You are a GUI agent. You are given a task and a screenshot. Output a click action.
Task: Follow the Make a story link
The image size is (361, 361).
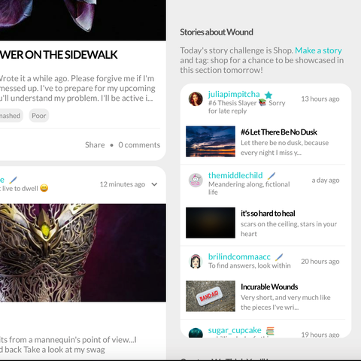click(318, 50)
